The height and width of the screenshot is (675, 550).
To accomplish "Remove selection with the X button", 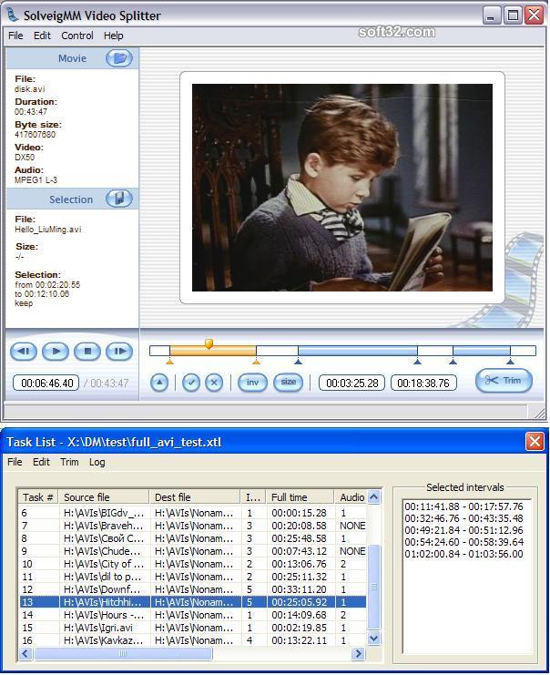I will 214,383.
